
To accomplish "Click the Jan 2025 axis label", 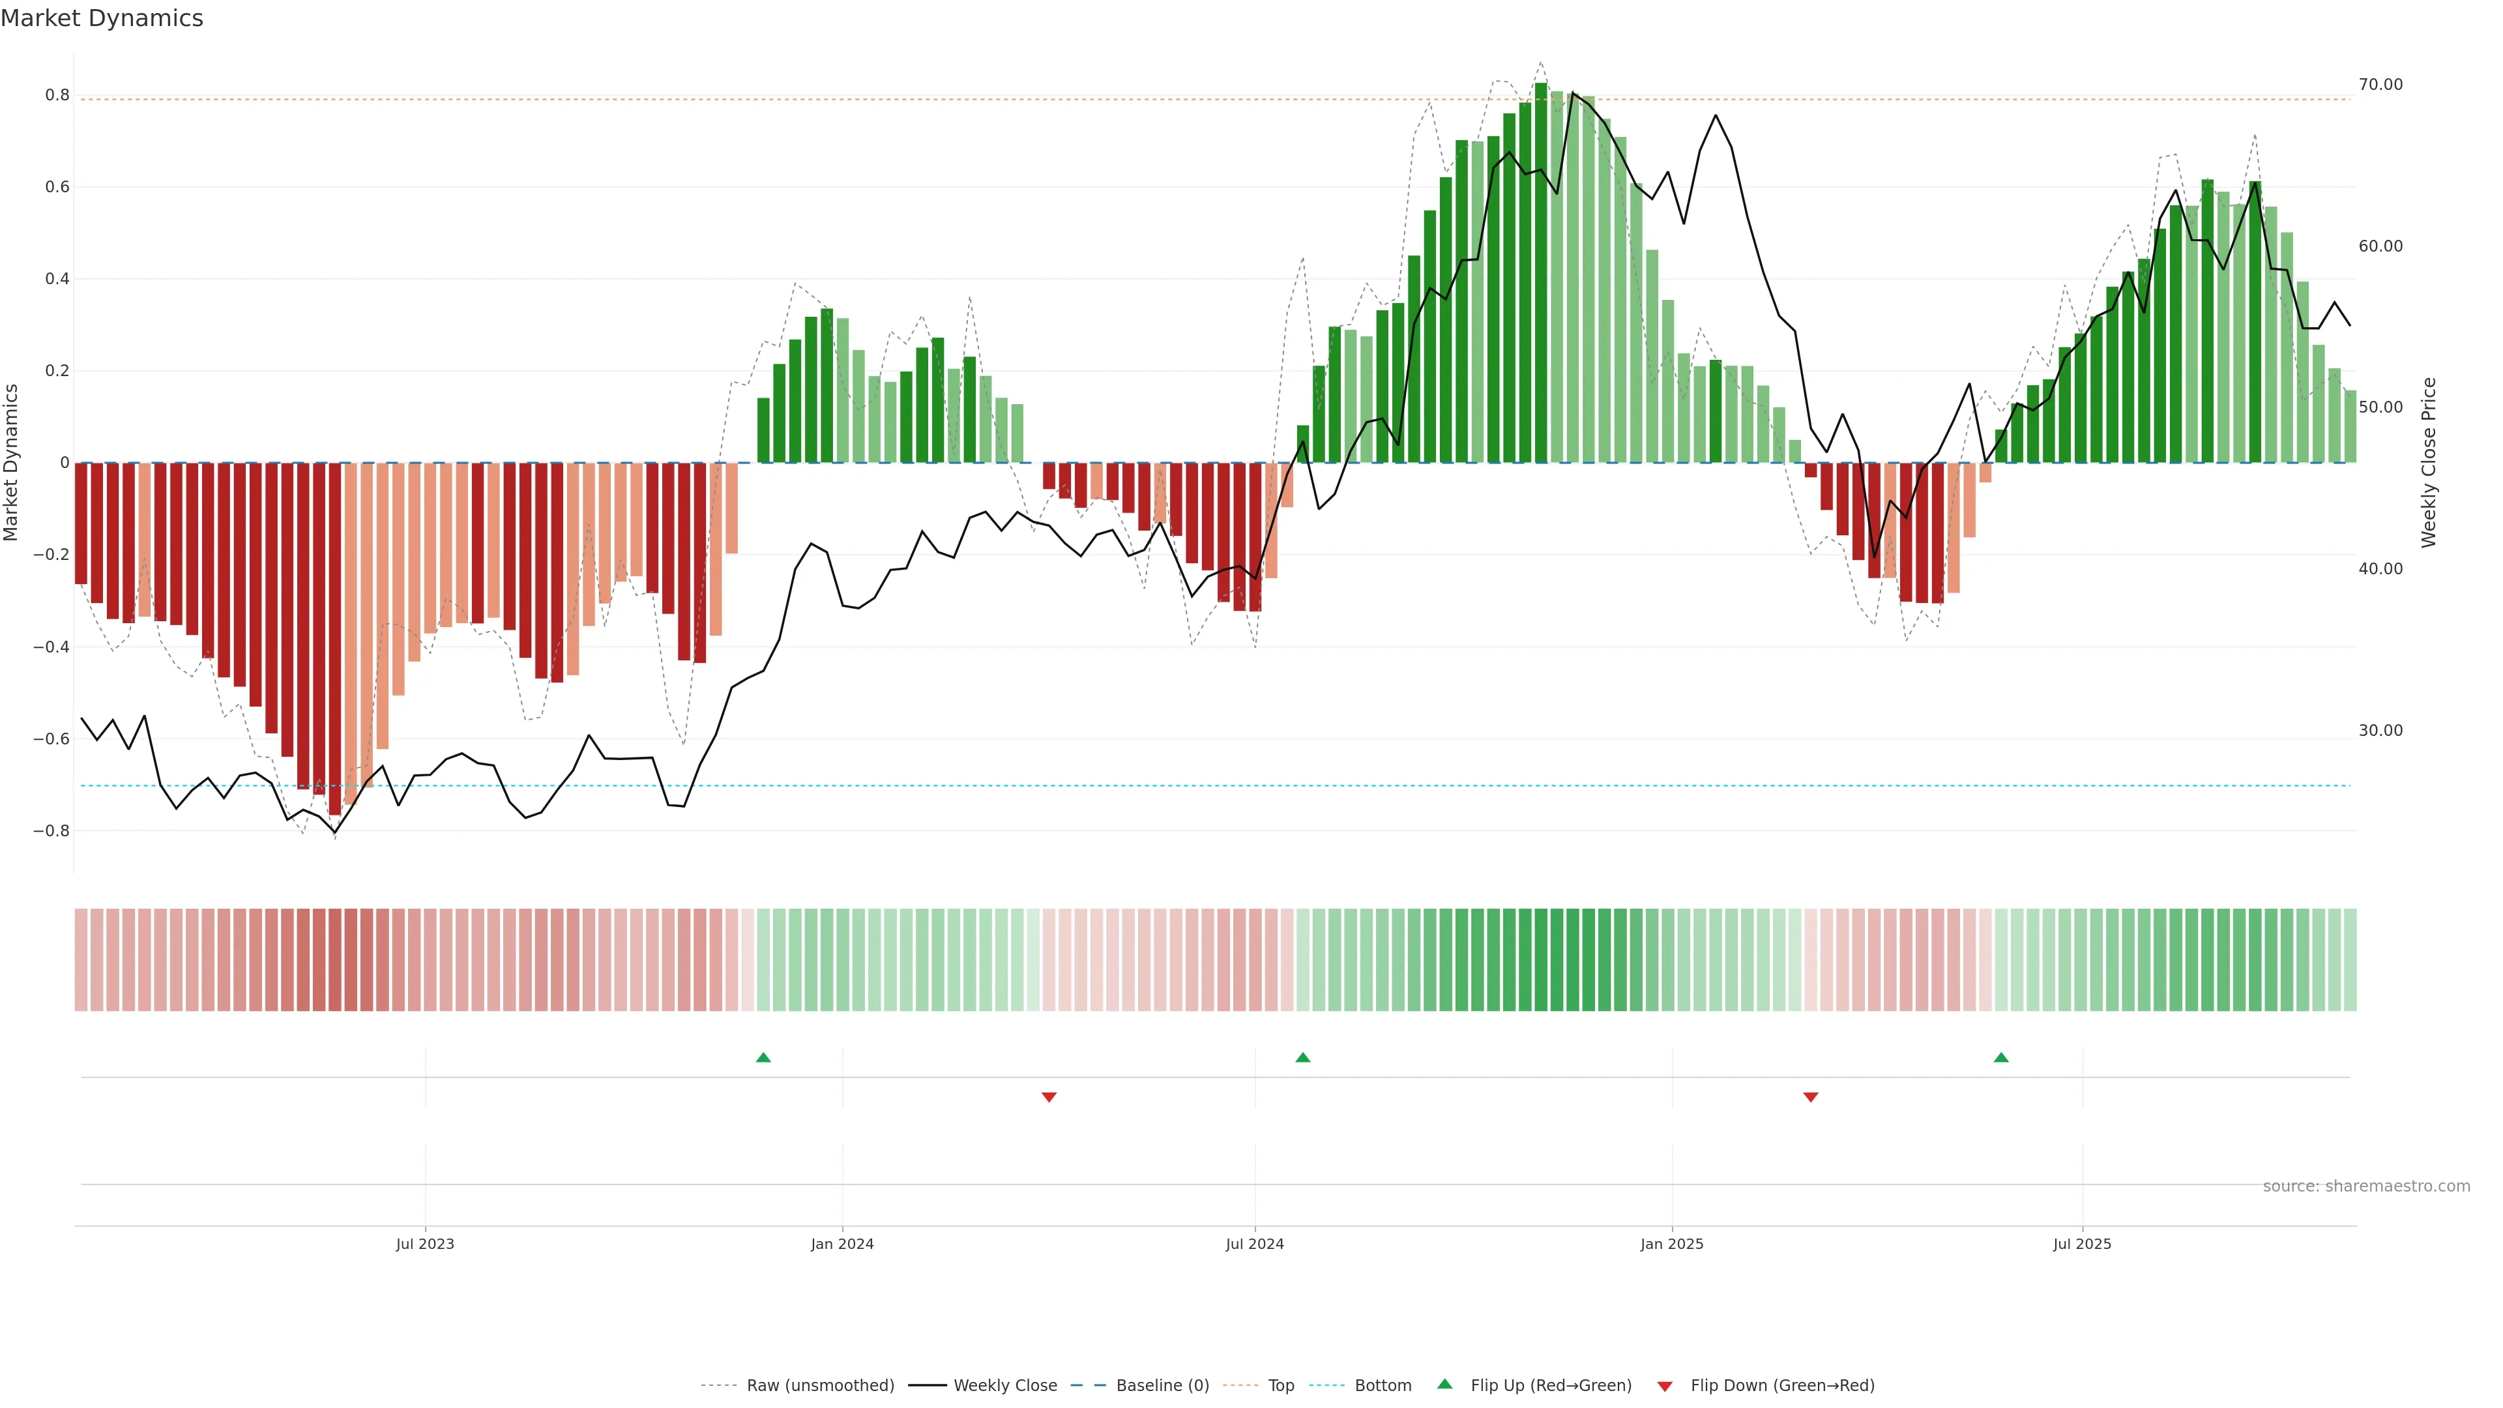I will [x=1671, y=1244].
